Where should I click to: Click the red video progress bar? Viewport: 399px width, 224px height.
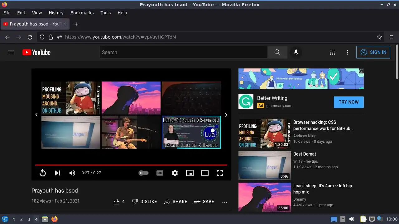131,165
